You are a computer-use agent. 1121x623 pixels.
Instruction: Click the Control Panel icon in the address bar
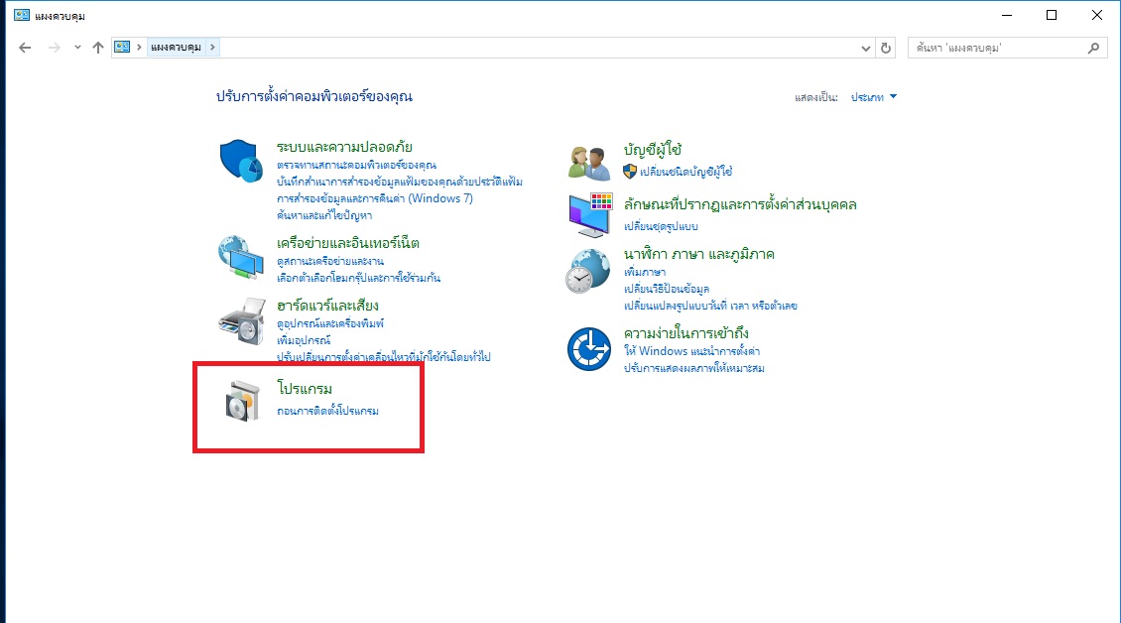(x=121, y=47)
